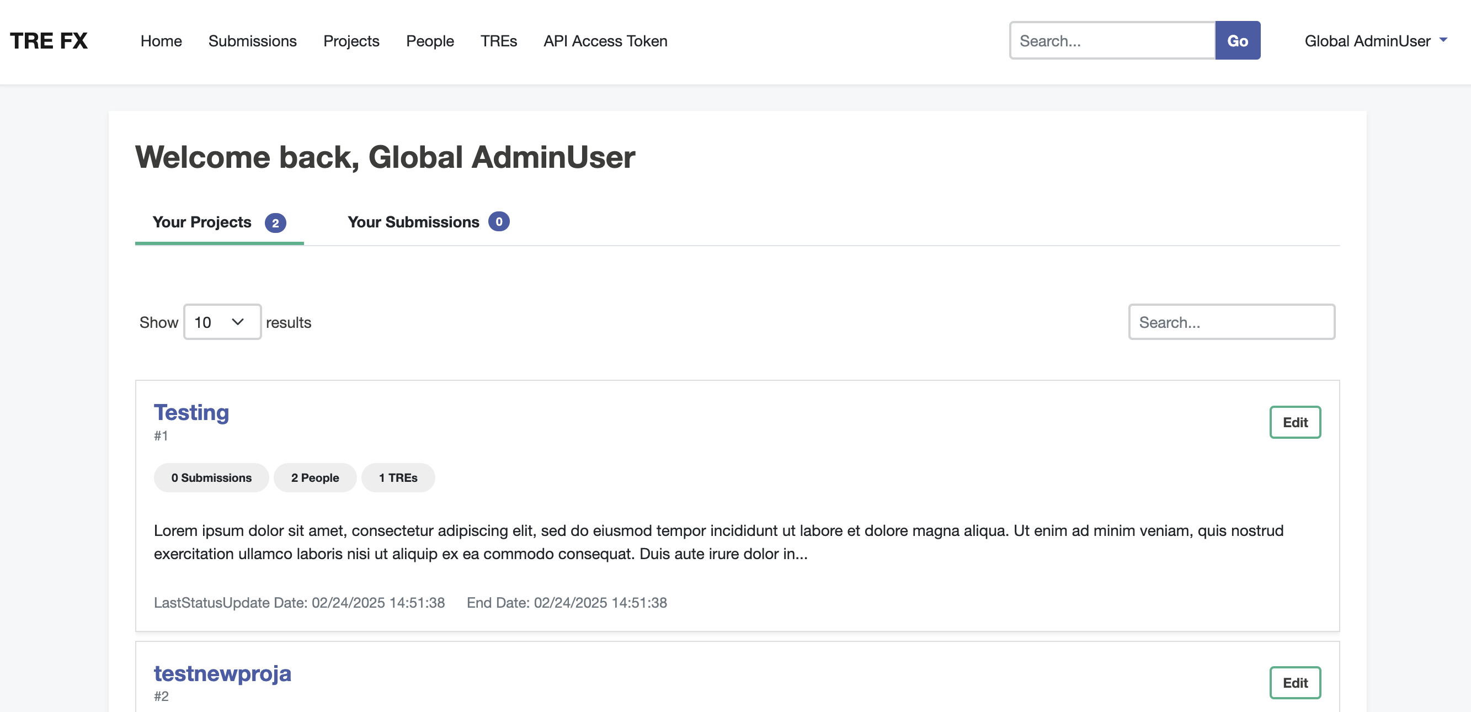Navigate to TREs page
The image size is (1471, 712).
point(498,41)
